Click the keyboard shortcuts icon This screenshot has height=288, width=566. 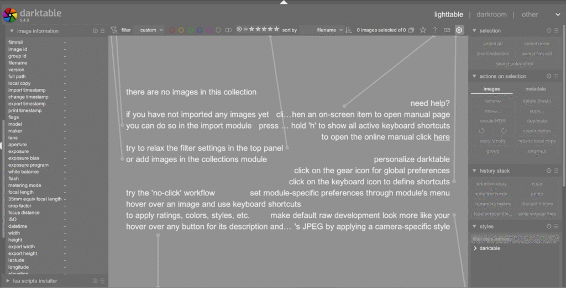click(447, 30)
